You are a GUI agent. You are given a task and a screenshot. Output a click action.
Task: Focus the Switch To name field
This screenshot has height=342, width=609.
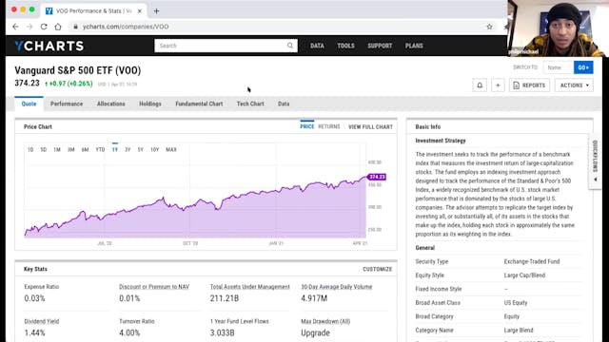click(559, 67)
